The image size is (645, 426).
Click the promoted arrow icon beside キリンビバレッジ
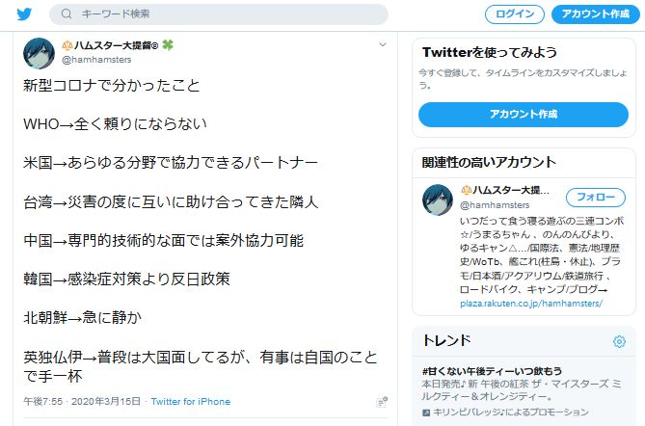coord(426,413)
